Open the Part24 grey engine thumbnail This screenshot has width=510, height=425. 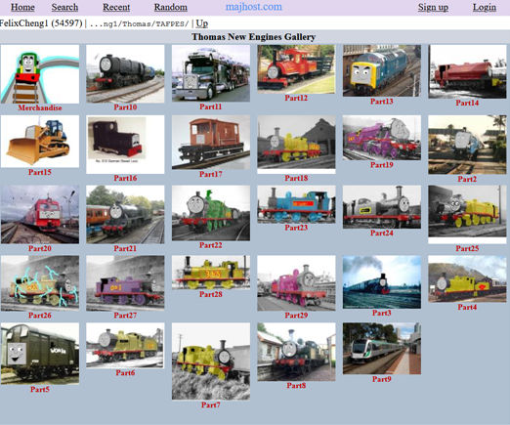coord(382,207)
